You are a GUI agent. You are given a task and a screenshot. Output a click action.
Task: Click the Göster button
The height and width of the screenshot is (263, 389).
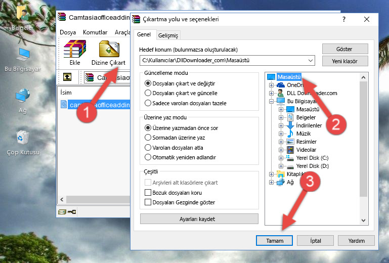(345, 49)
